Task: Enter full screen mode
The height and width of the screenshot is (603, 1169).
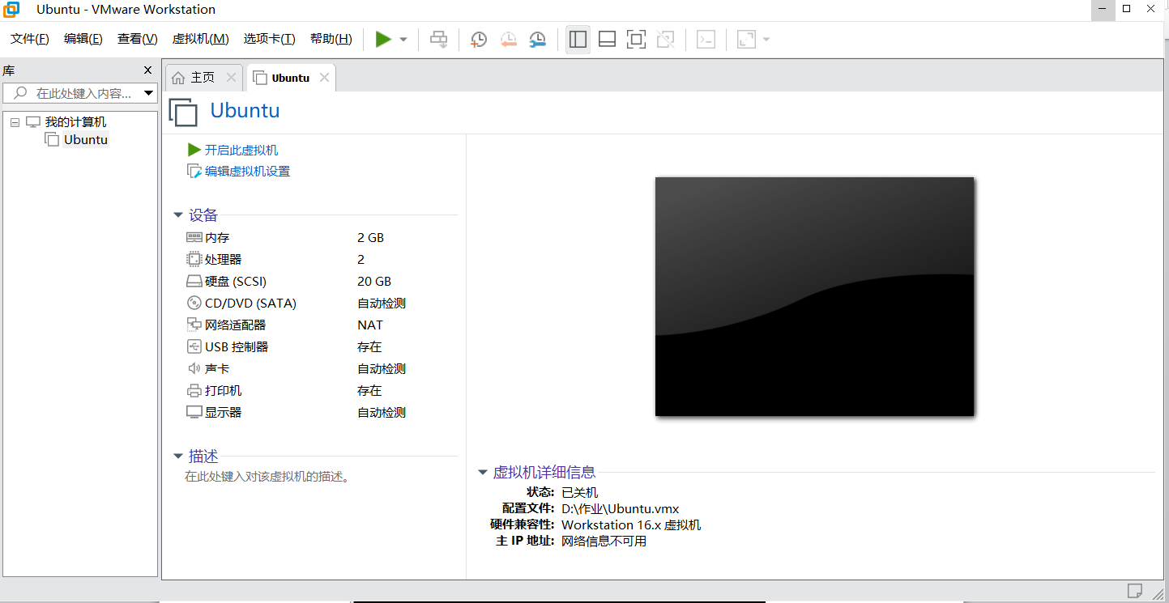Action: 637,39
